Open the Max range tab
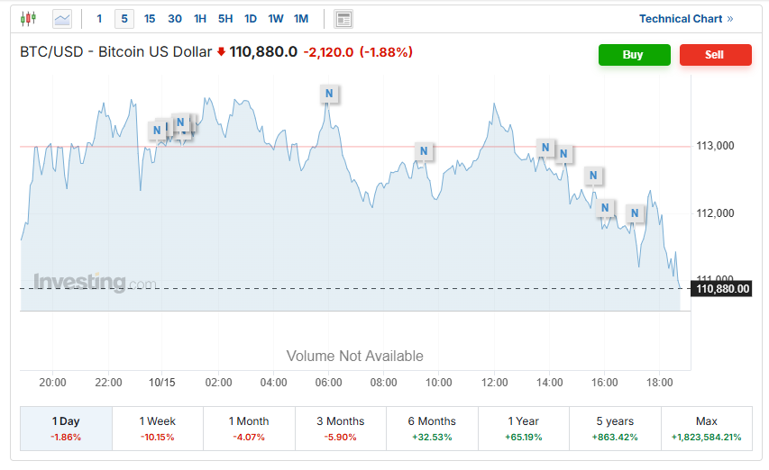The image size is (769, 470). click(706, 428)
